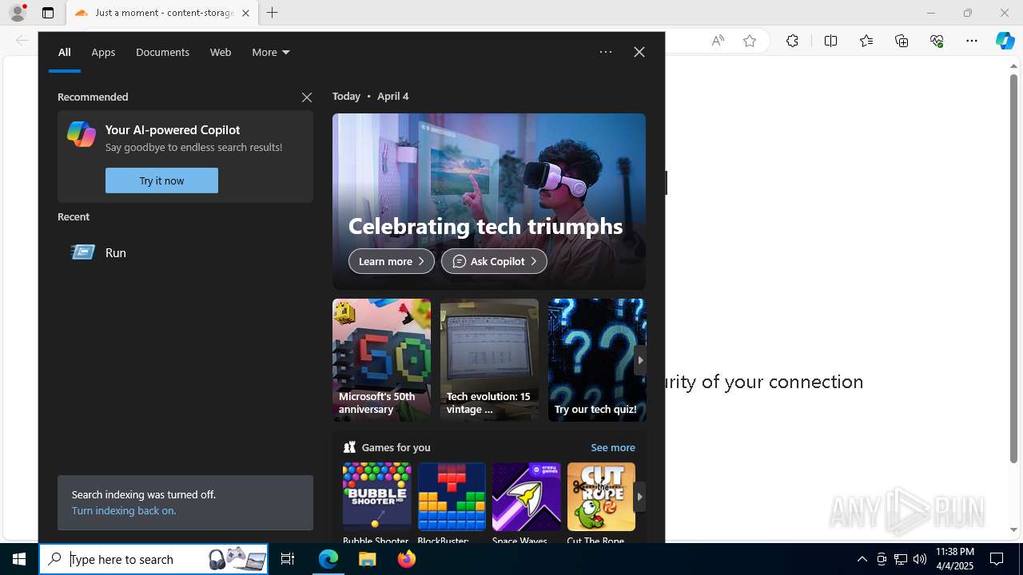This screenshot has height=575, width=1023.
Task: Open the Edge profile avatar
Action: [18, 13]
